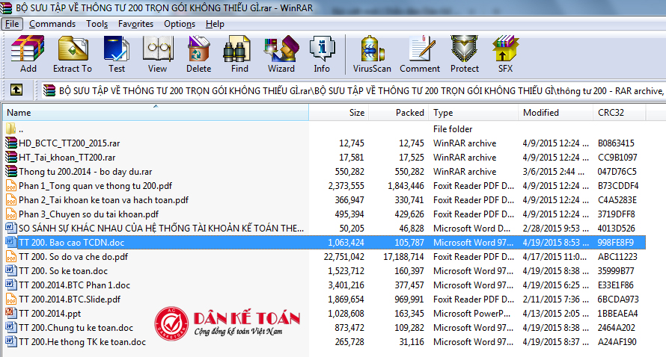Image resolution: width=666 pixels, height=357 pixels.
Task: Add archive Comment via toolbar
Action: click(420, 55)
